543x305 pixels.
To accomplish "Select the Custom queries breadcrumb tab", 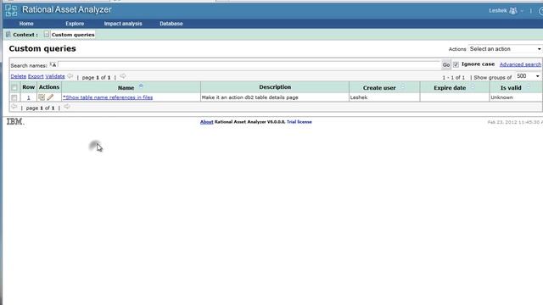I will [73, 35].
